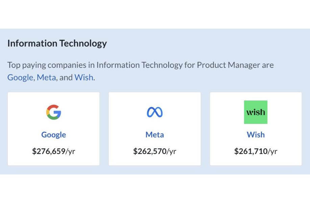This screenshot has height=203, width=310.
Task: Click the word 'and' before the Wish link
Action: point(66,77)
